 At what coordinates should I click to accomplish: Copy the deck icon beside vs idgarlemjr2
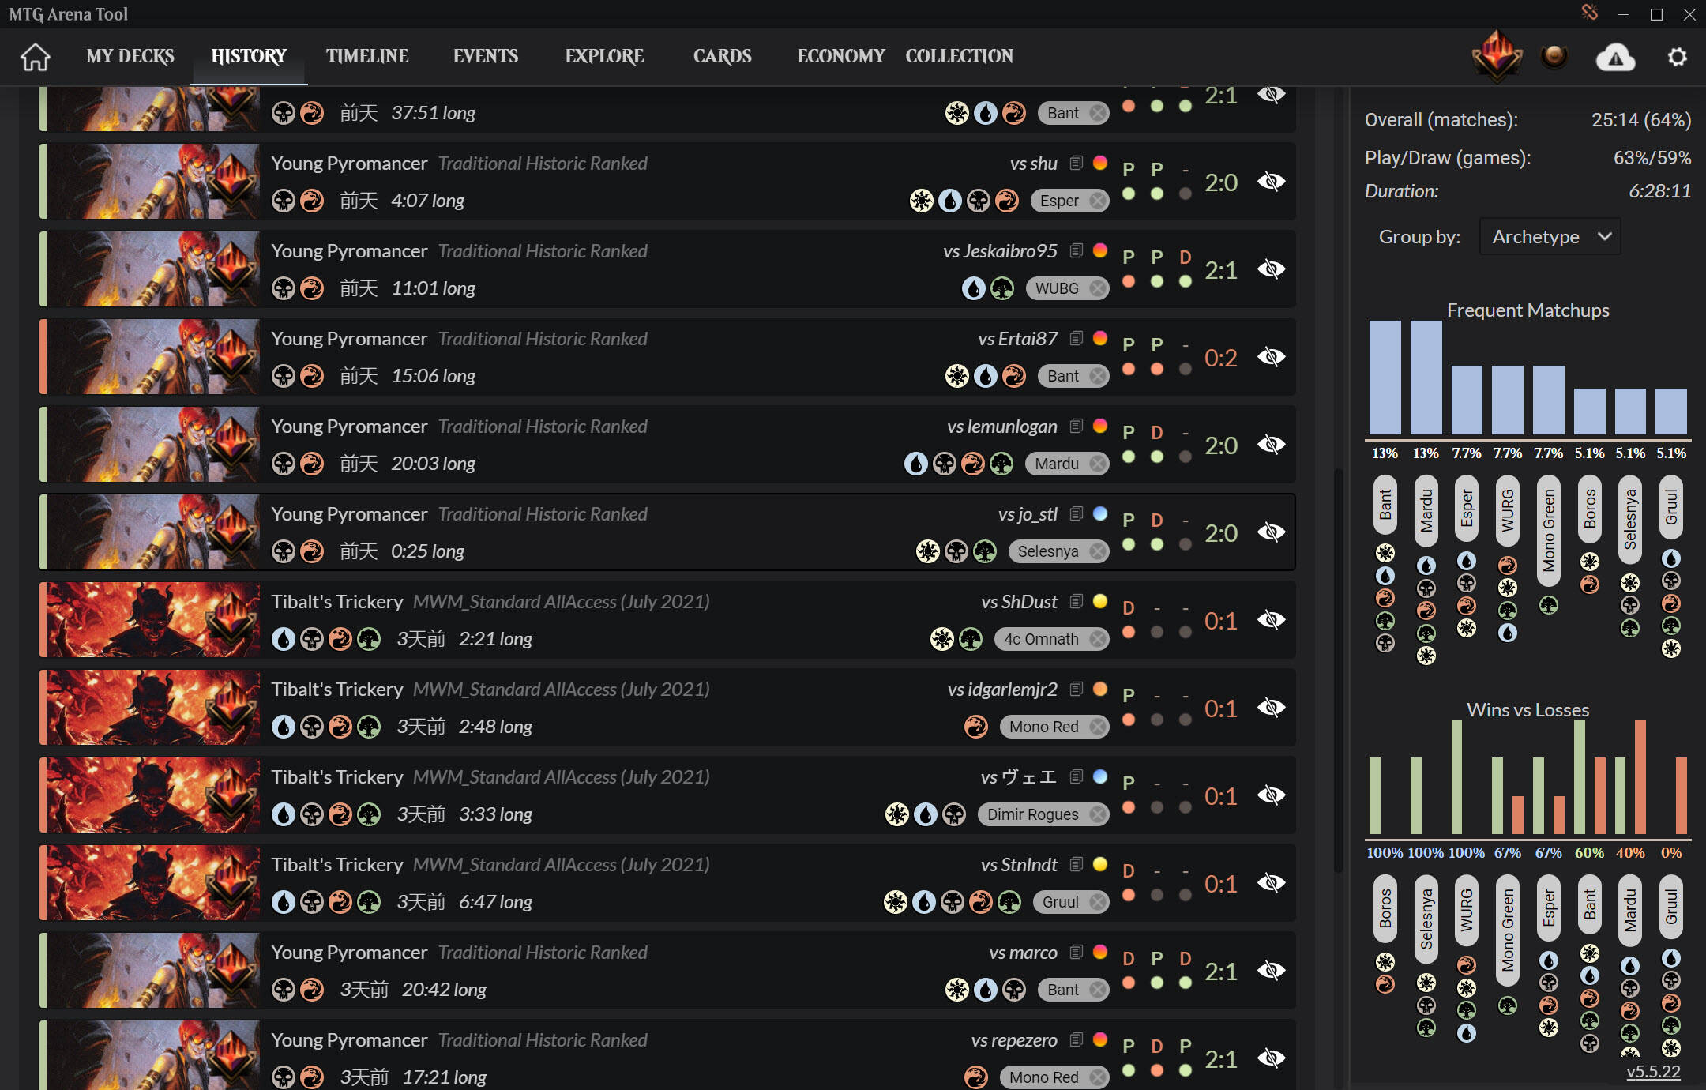(x=1076, y=690)
